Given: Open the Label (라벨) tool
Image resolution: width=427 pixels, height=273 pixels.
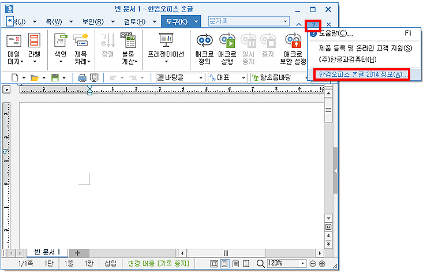Looking at the screenshot, I should point(34,48).
